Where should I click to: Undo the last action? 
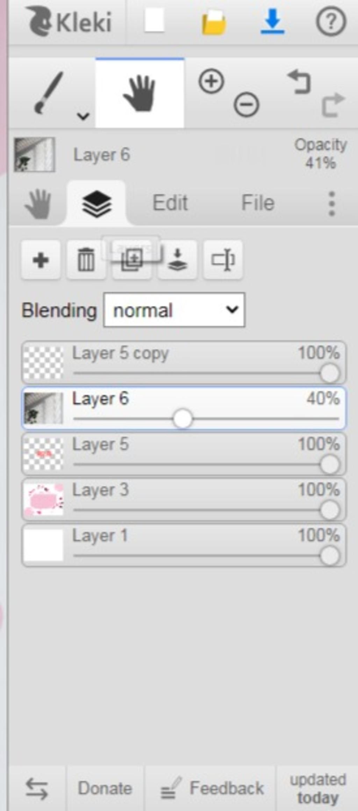tap(299, 82)
